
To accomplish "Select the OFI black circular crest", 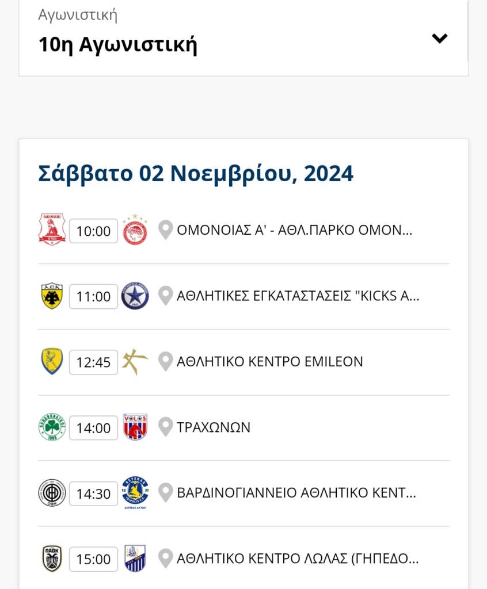I will (52, 493).
